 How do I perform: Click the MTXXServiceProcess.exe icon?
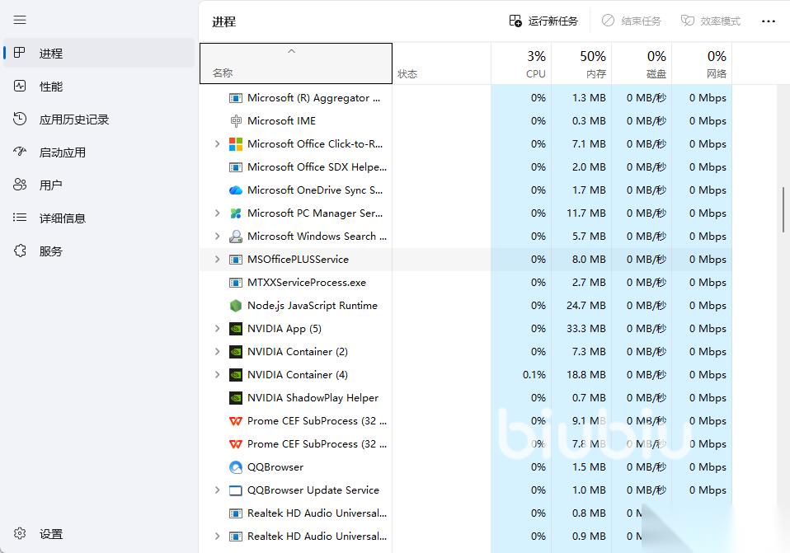click(x=236, y=283)
